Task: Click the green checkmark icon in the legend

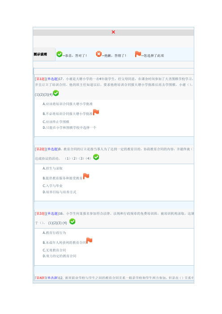Action: (60, 54)
